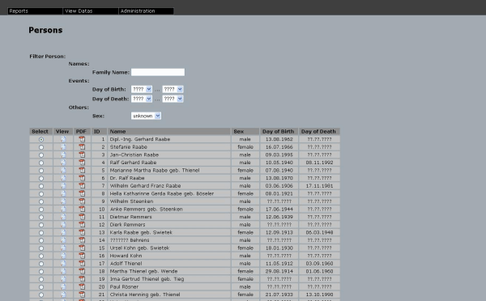View Adolf Thienel's record
Viewport: 486px width, 301px height.
click(63, 264)
